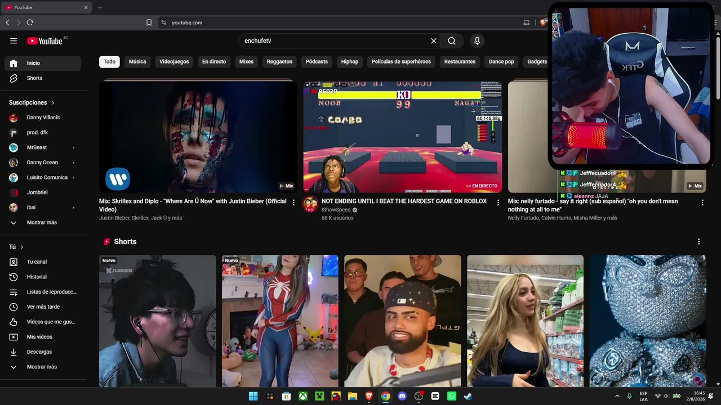Select the Pódcasts chip
Image resolution: width=721 pixels, height=405 pixels.
[317, 61]
